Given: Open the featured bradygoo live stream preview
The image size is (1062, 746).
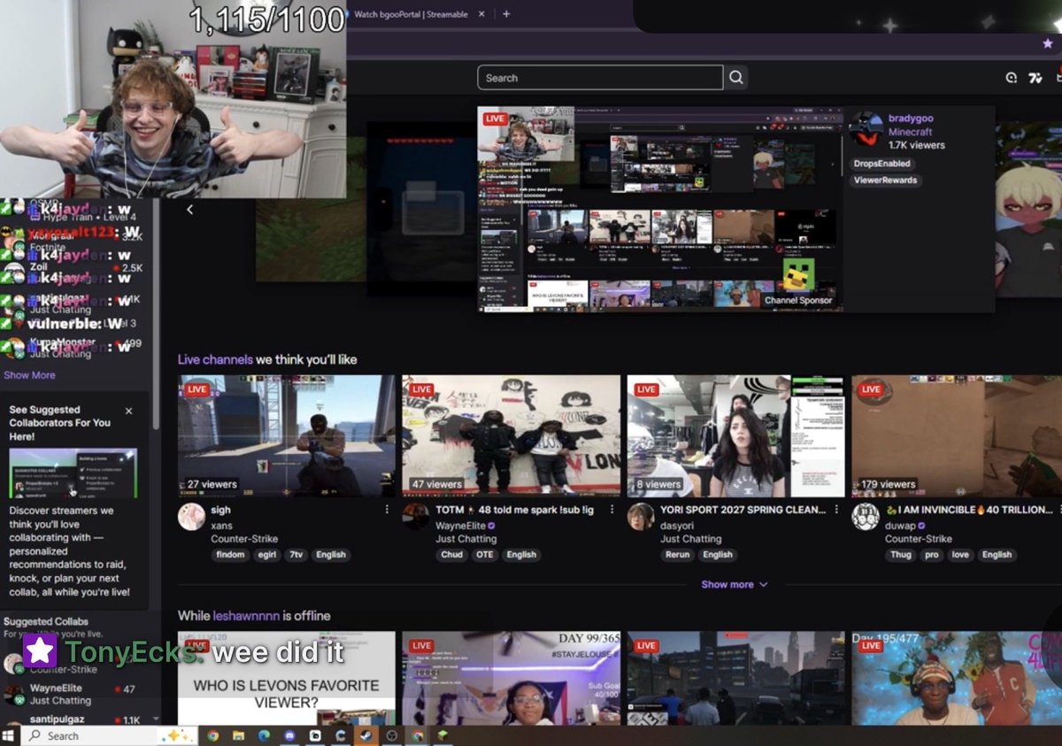Looking at the screenshot, I should click(660, 210).
